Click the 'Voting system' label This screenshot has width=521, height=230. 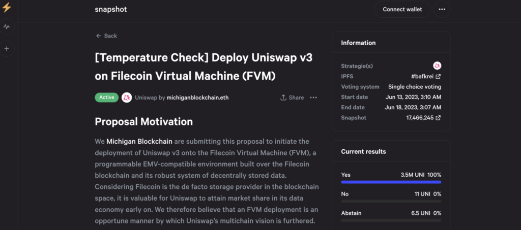(x=360, y=87)
